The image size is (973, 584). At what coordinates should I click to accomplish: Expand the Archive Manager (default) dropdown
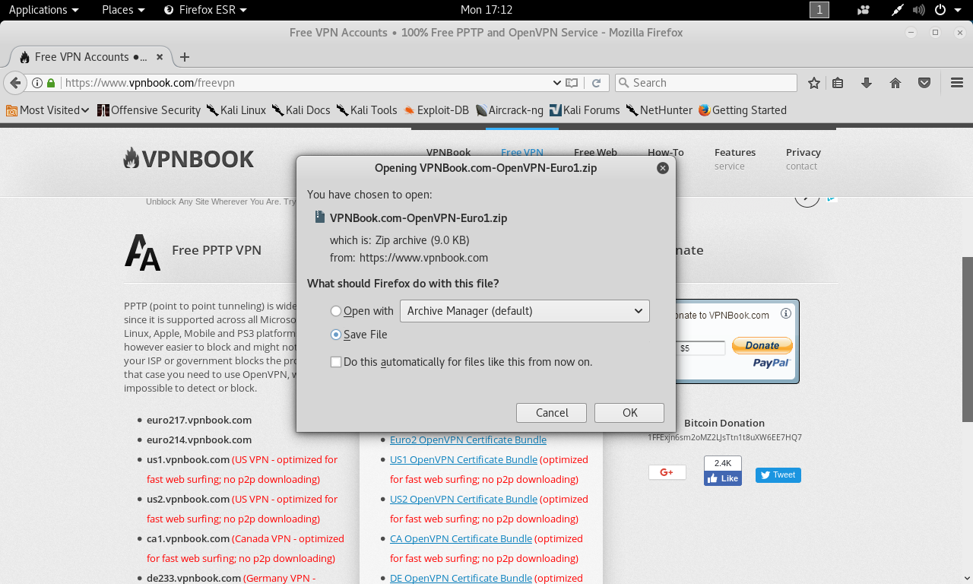525,311
